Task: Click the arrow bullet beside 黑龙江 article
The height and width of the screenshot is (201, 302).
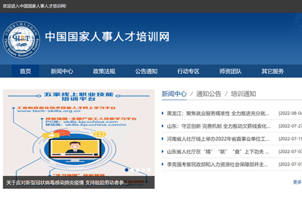Action: pyautogui.click(x=163, y=113)
